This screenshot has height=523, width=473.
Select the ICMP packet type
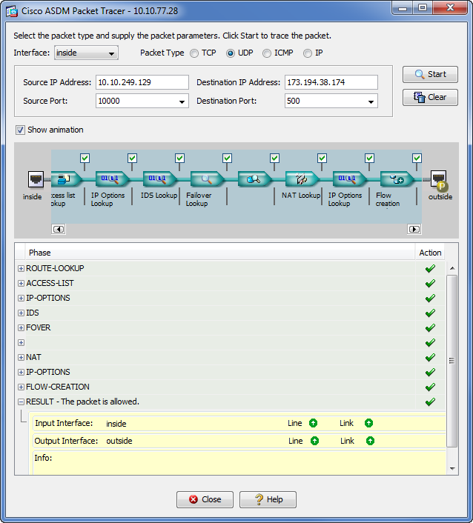pyautogui.click(x=266, y=53)
